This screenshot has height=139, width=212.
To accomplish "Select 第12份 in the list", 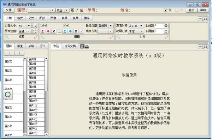I will coord(36,110).
